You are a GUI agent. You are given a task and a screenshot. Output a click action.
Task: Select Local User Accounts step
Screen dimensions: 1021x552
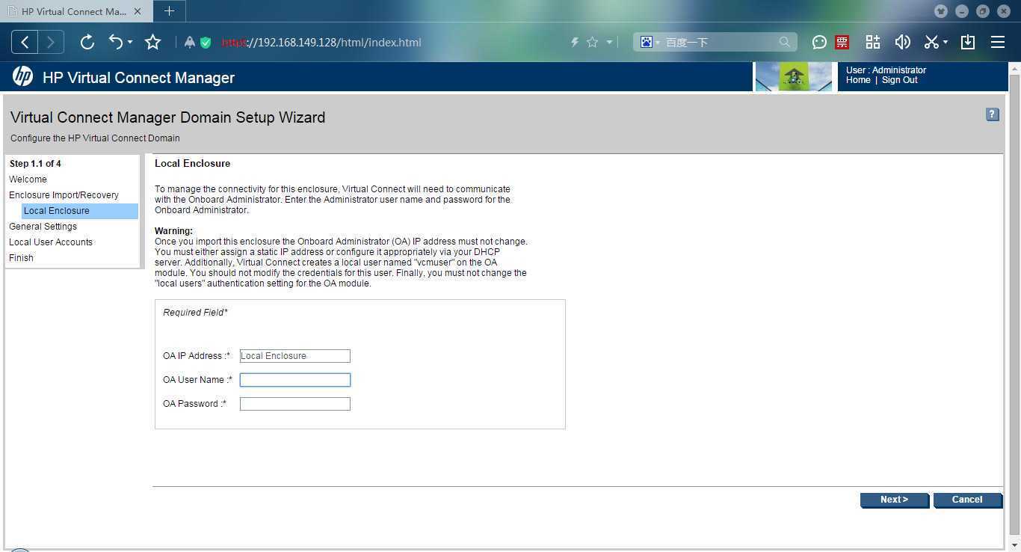[51, 242]
